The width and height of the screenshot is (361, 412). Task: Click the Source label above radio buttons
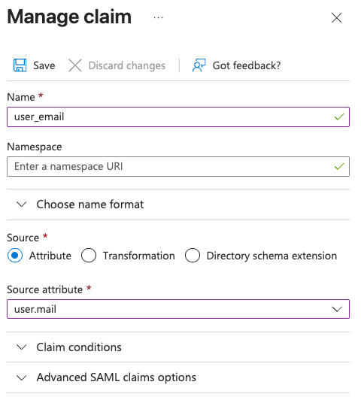[x=23, y=238]
